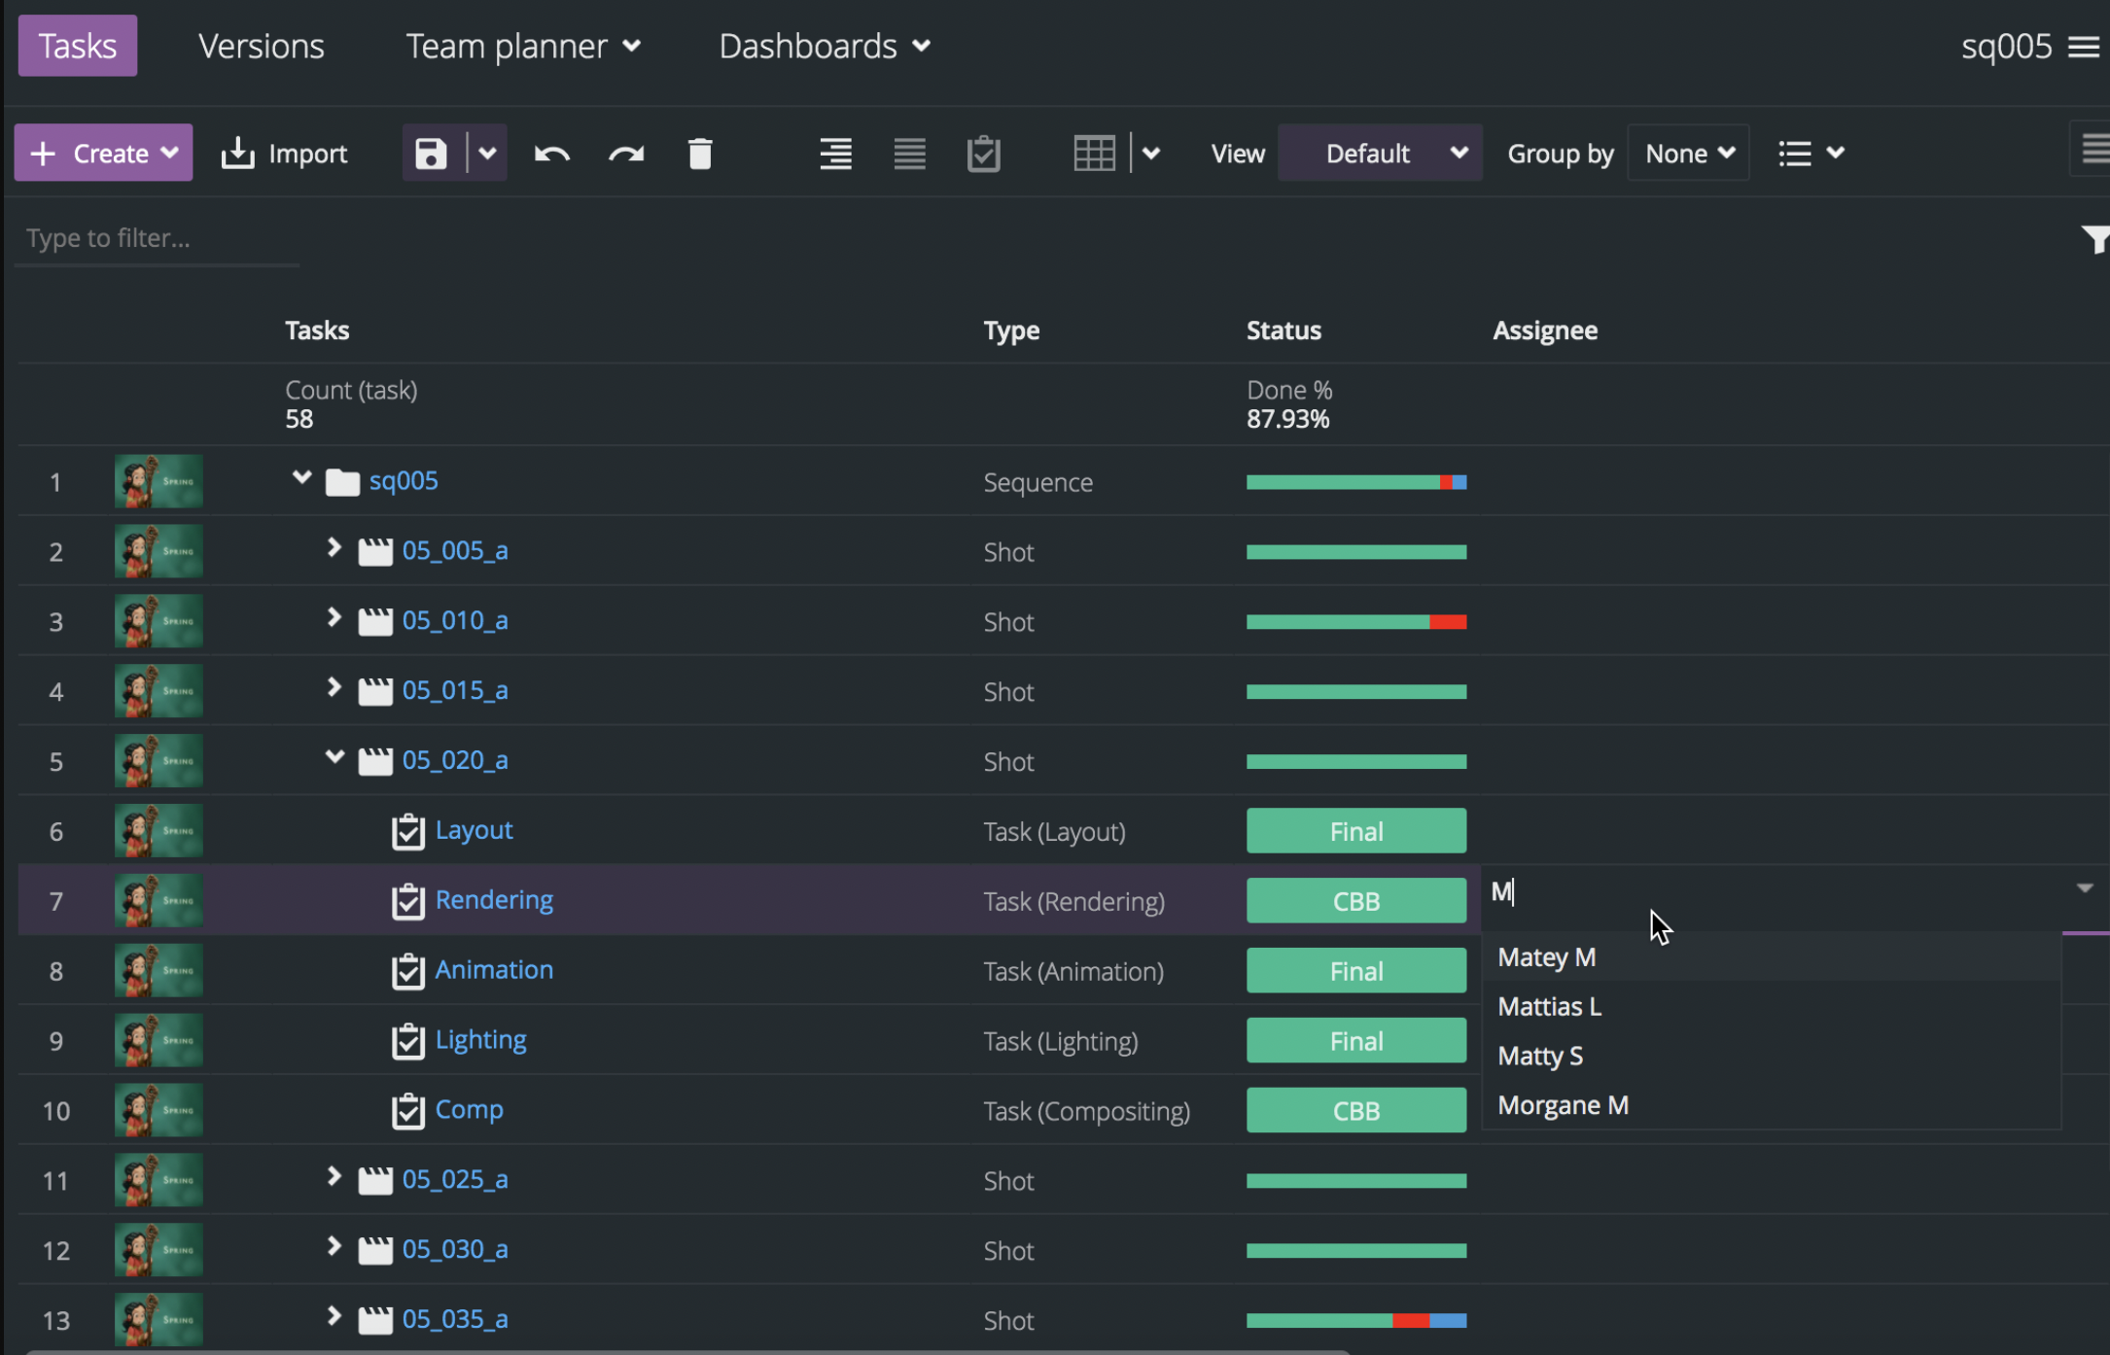Click the Save spreadsheet icon

click(429, 153)
